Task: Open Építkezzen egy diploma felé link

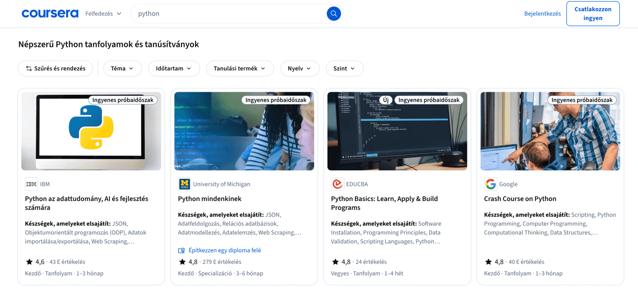Action: click(224, 250)
